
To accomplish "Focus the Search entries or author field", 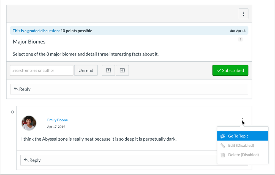I will [42, 70].
